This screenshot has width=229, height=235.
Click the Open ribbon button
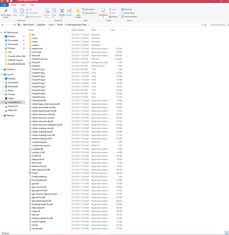[x=114, y=9]
